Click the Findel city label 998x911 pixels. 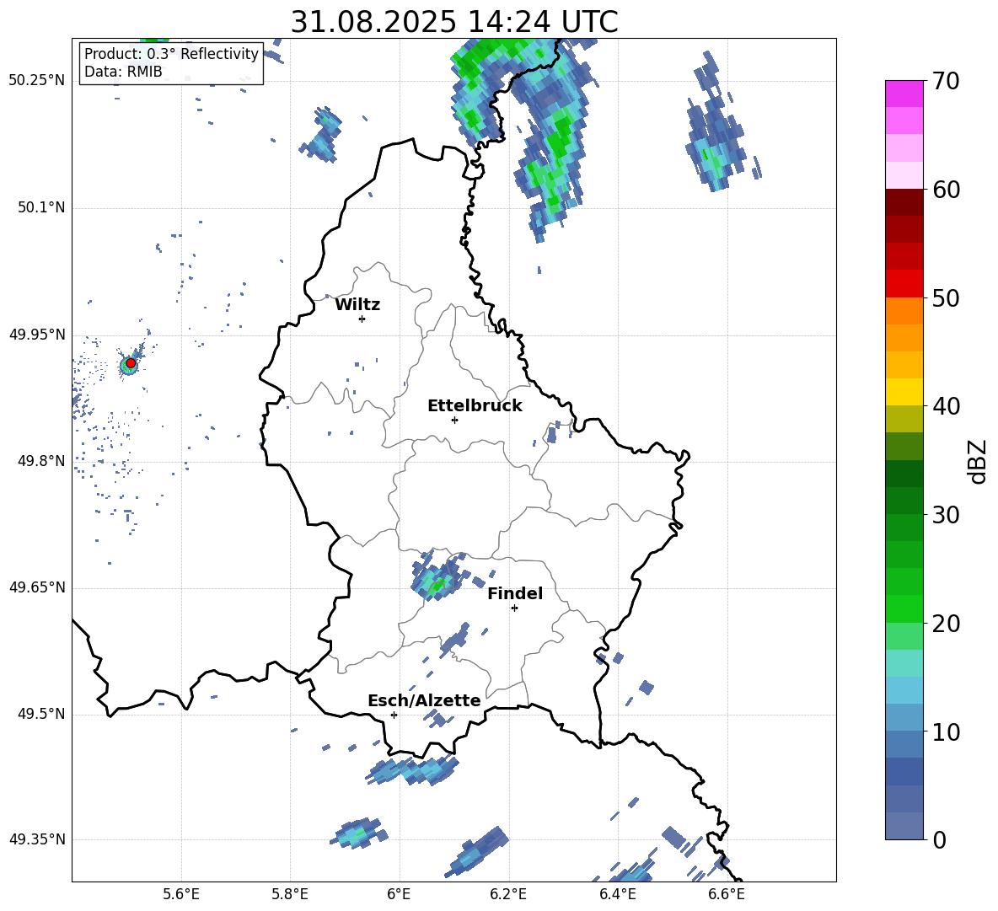pyautogui.click(x=515, y=593)
